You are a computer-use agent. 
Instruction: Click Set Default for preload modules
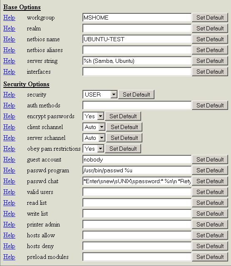point(210,257)
